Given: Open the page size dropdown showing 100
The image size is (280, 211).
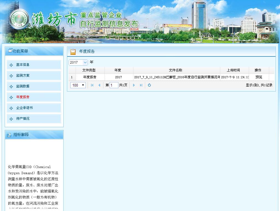Looking at the screenshot, I should click(78, 85).
